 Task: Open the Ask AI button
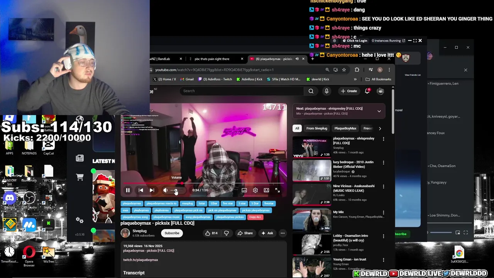click(267, 233)
